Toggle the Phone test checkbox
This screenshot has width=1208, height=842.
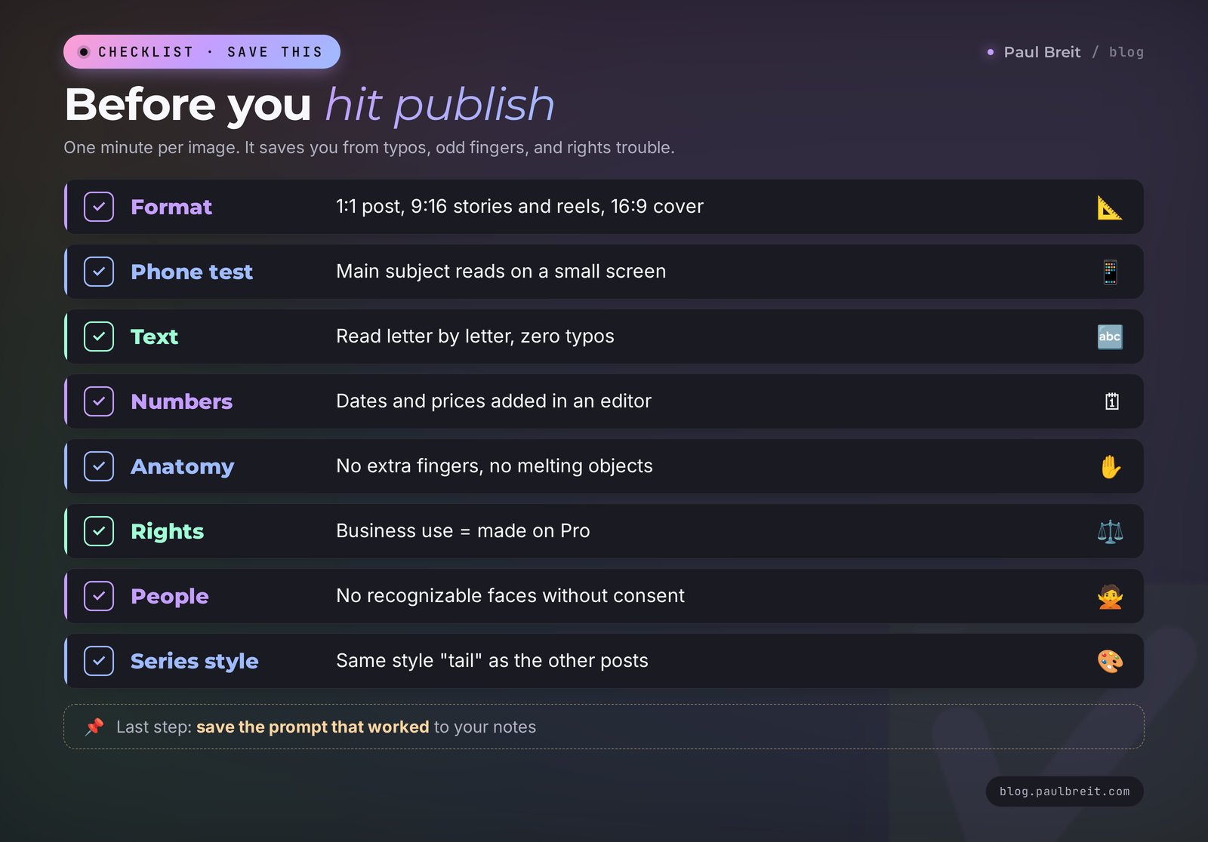pyautogui.click(x=99, y=272)
